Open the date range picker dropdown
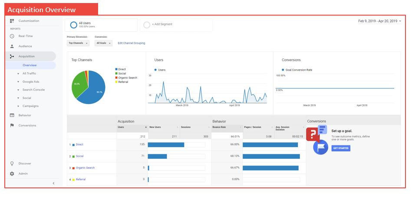412x197 pixels. coord(380,21)
